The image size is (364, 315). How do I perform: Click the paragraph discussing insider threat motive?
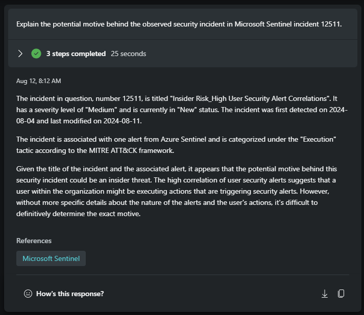(x=177, y=191)
